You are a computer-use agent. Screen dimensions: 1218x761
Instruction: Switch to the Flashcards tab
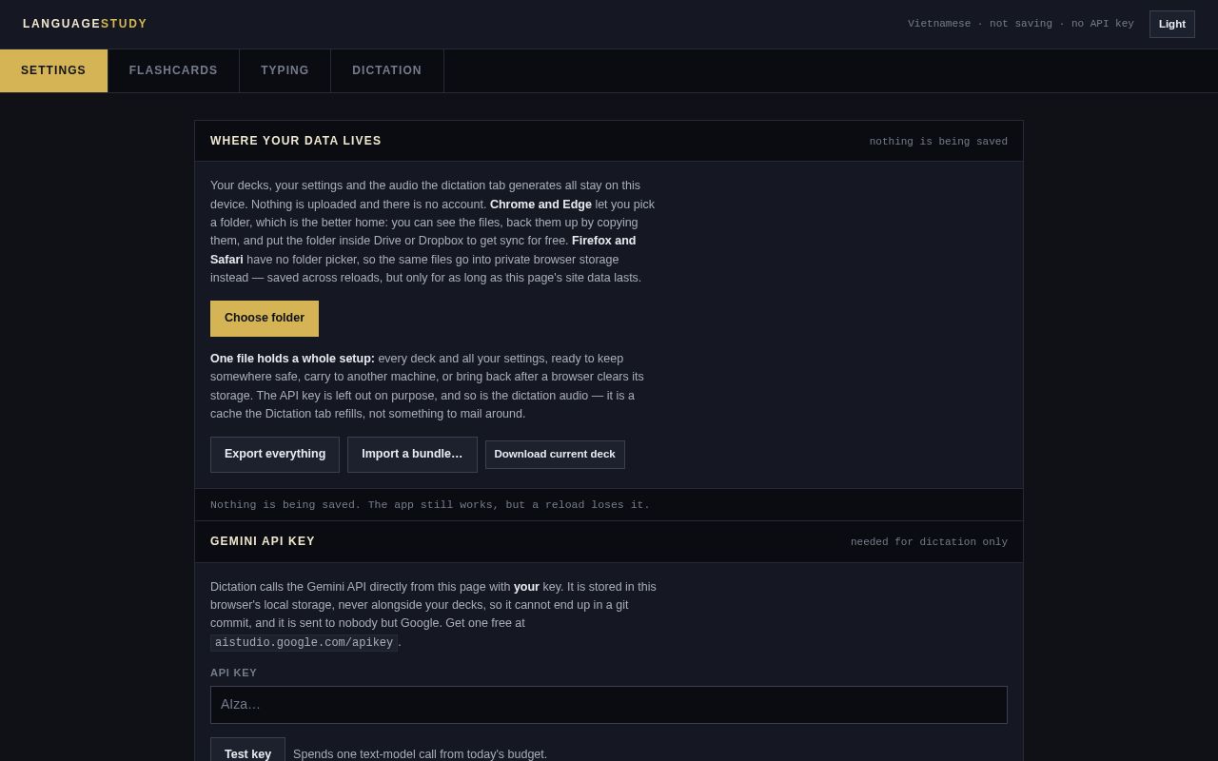click(173, 70)
